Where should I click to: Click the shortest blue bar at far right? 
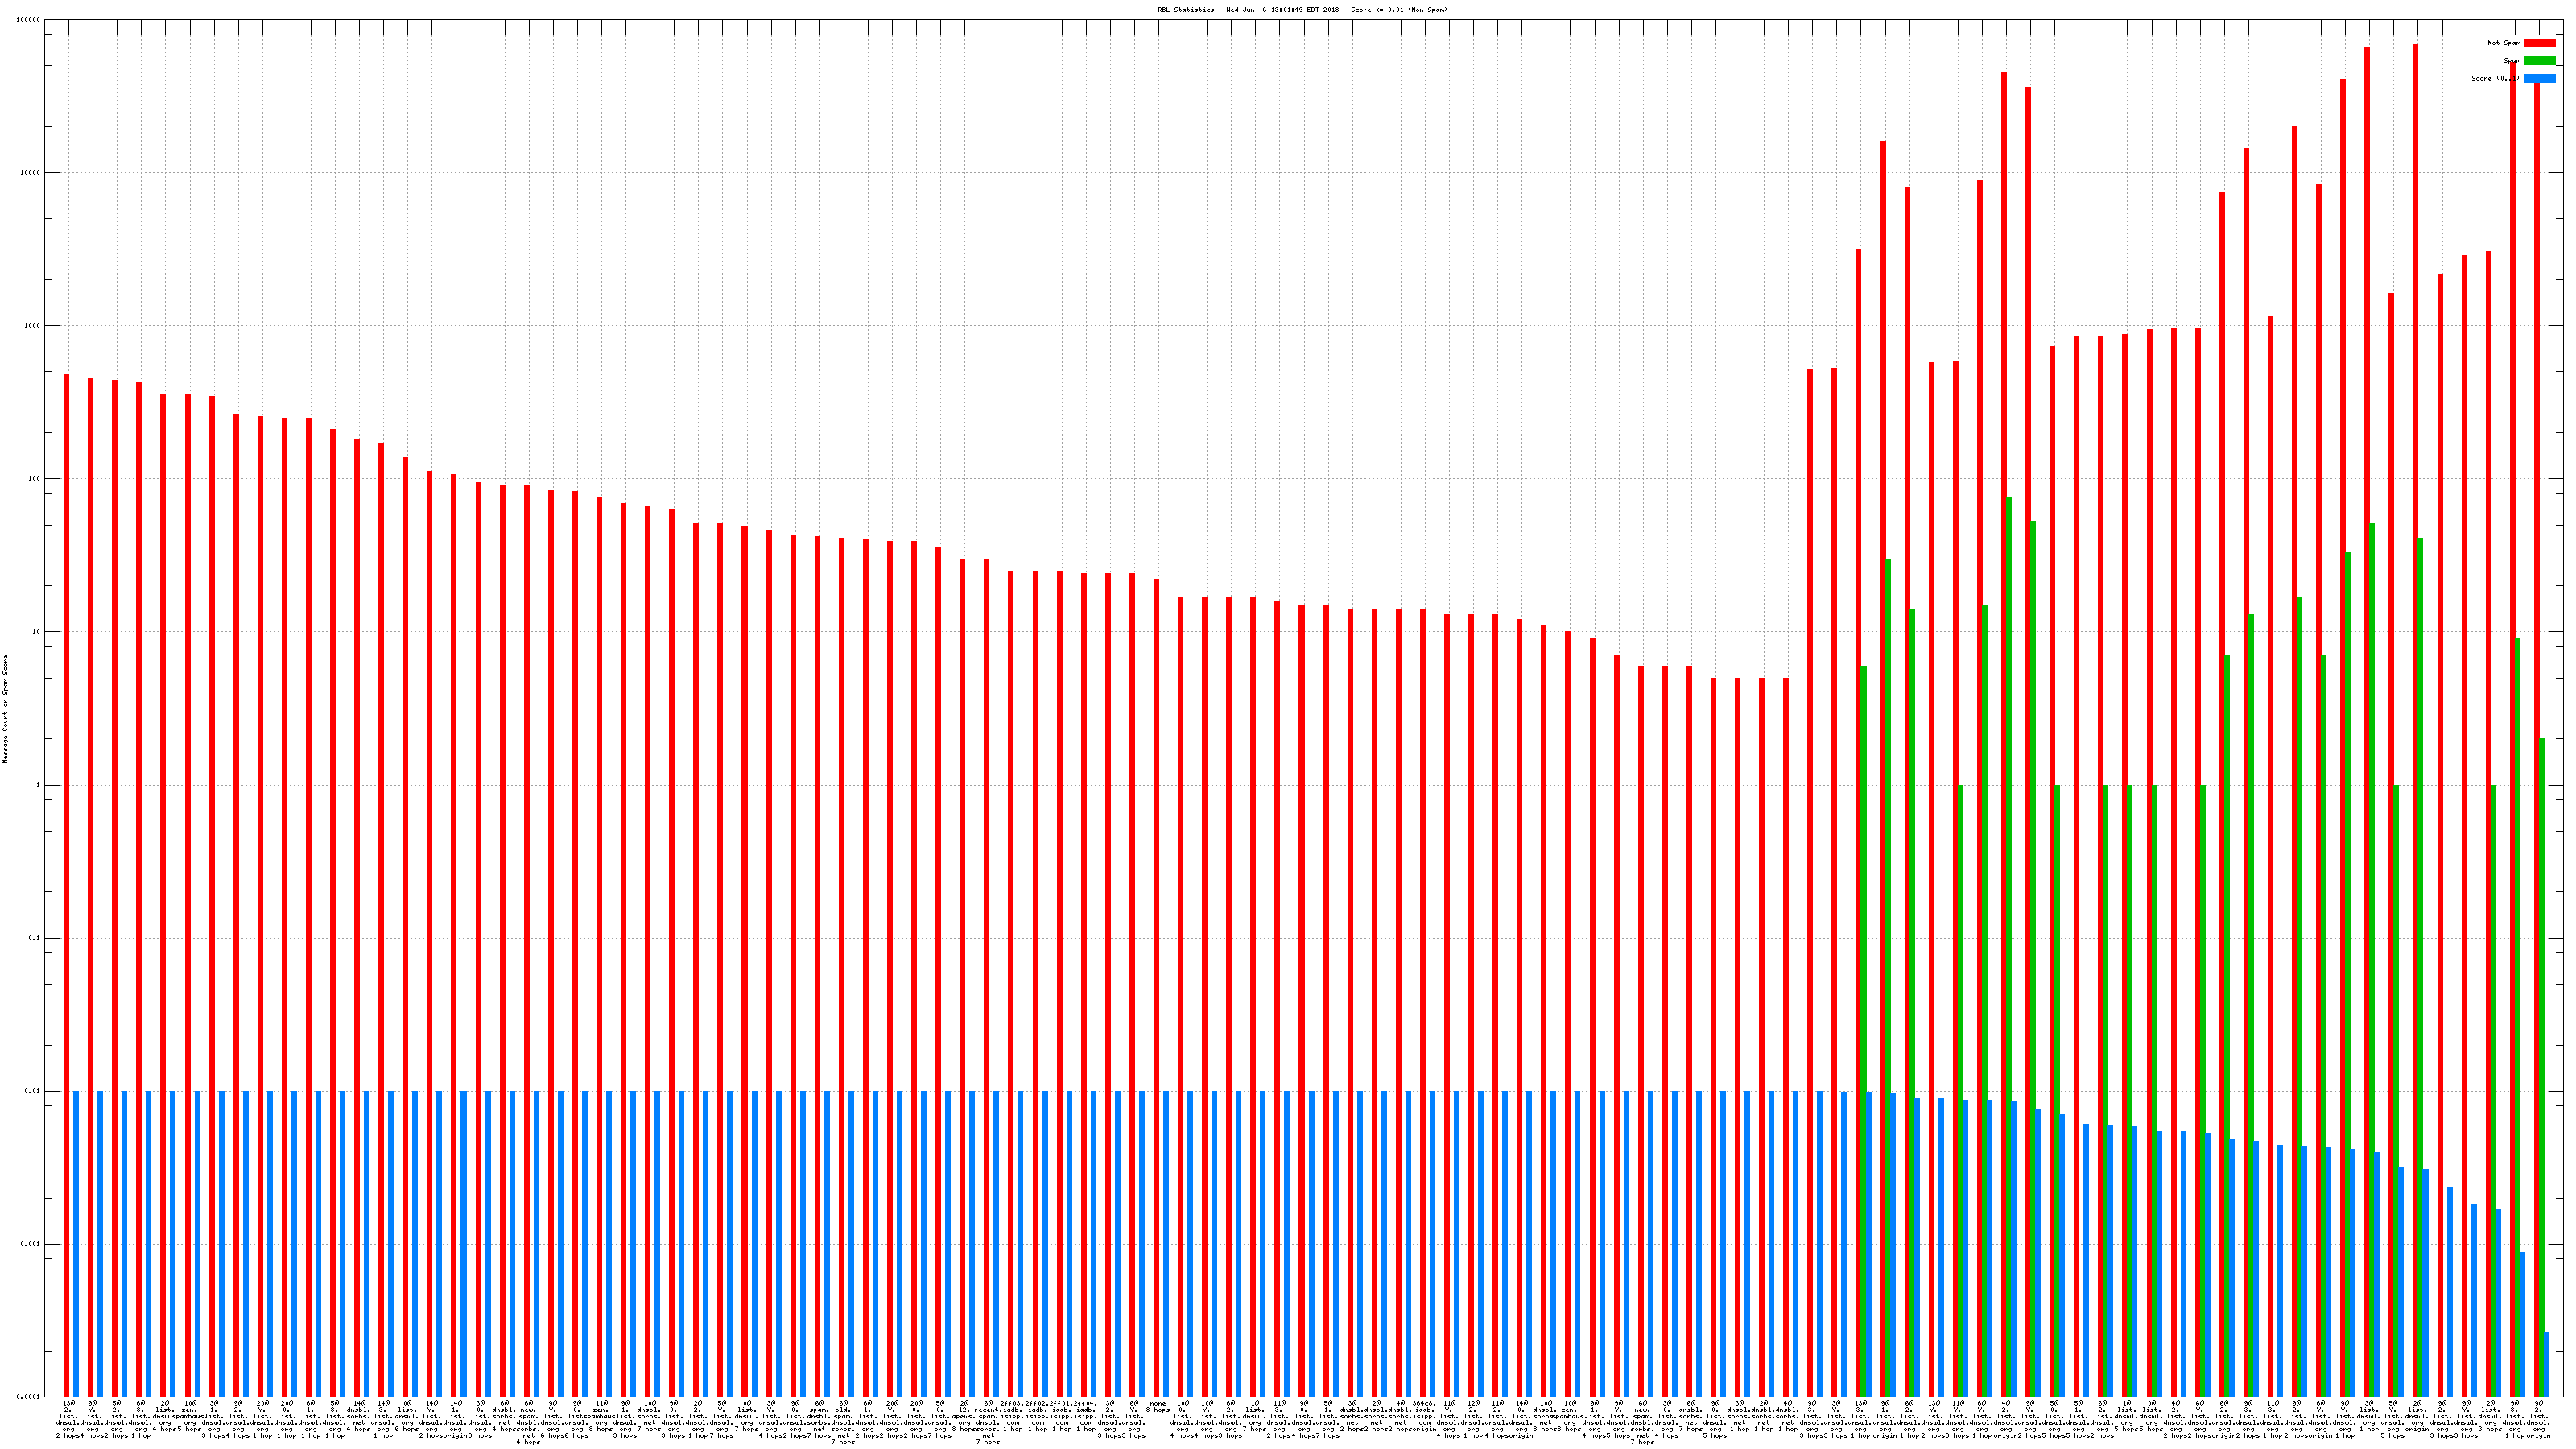[x=2546, y=1364]
